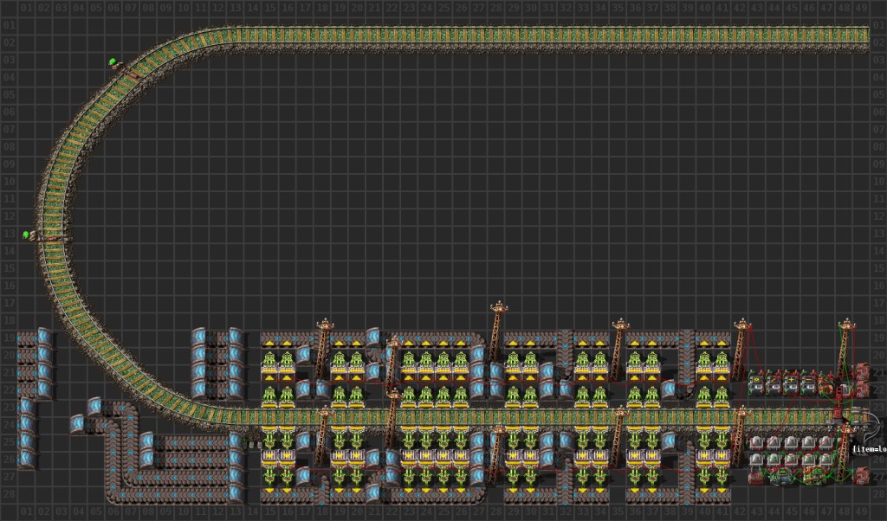Open the plus arithmetic combinator
Viewport: 887px width, 521px height.
[x=792, y=379]
